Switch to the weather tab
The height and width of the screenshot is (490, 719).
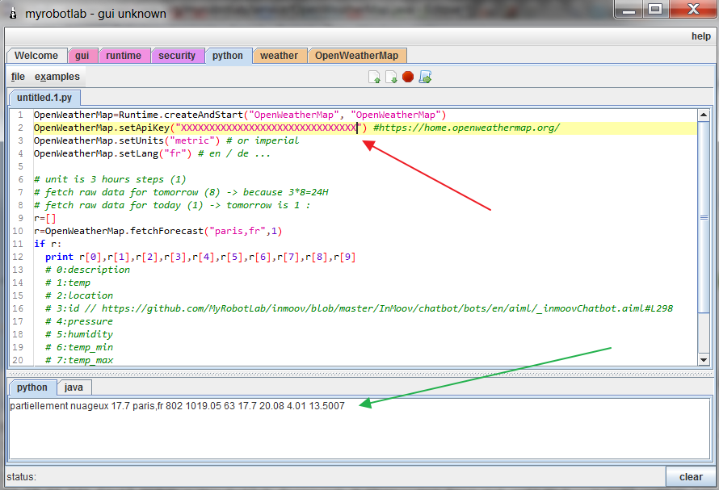point(279,56)
